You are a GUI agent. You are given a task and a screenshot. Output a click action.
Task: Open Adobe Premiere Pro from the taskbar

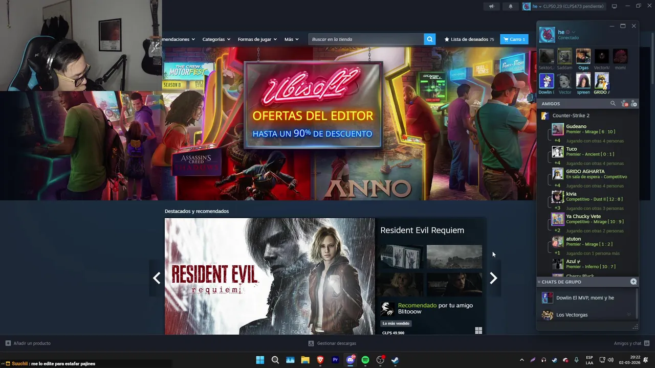pos(335,360)
